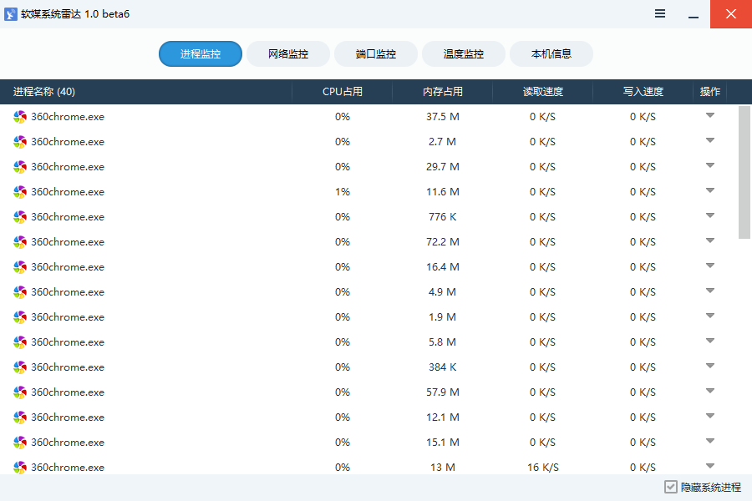Screen dimensions: 752x501
Task: Select the 72.2 M memory cell
Action: coord(443,241)
